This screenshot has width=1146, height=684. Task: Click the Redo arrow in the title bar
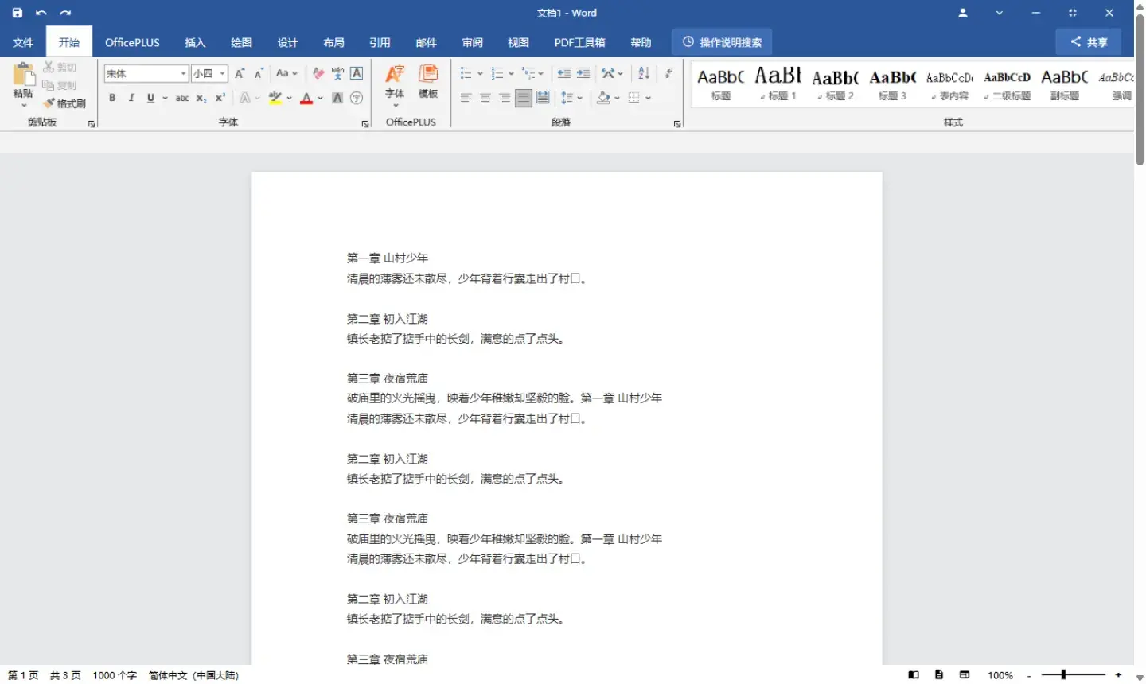65,13
